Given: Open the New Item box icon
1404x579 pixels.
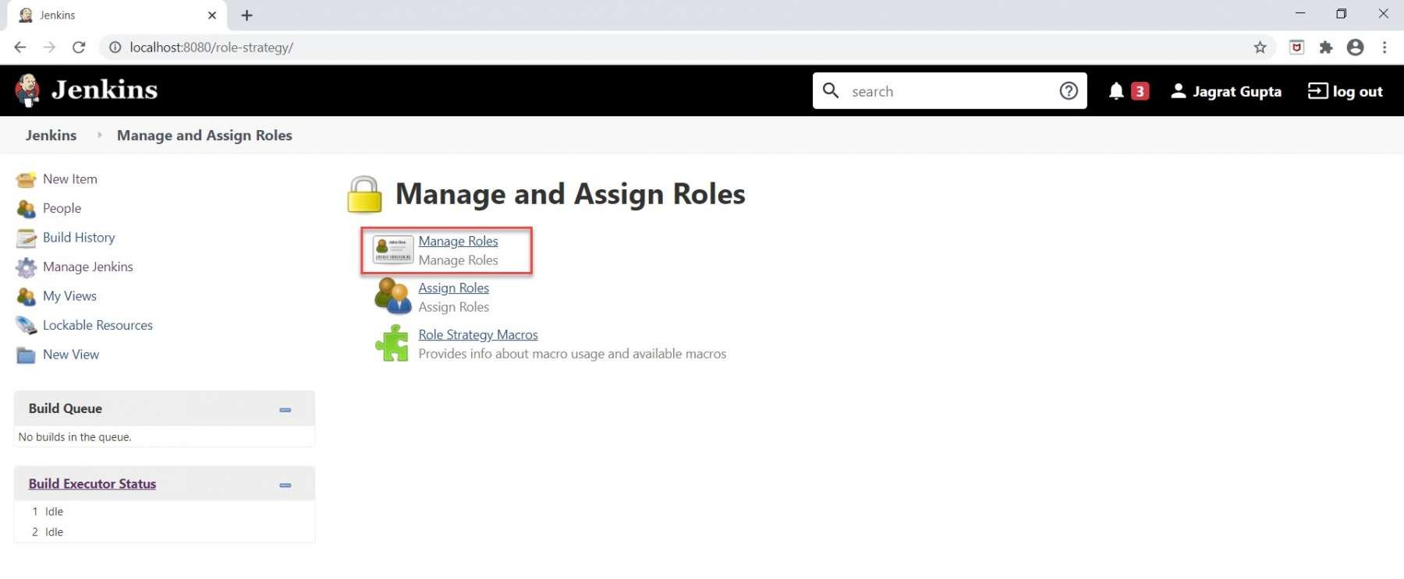Looking at the screenshot, I should coord(26,180).
